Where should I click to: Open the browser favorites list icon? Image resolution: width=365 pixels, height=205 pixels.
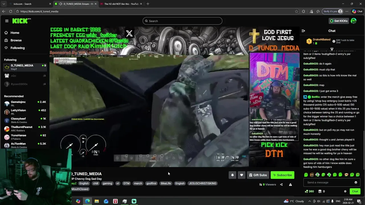(318, 11)
